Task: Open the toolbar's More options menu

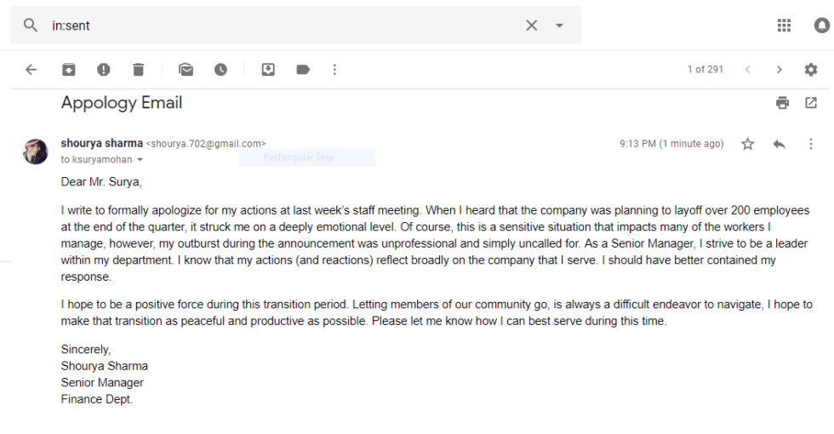Action: (334, 70)
